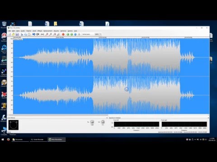Redo edit with toolbar redo icon

(x=38, y=34)
